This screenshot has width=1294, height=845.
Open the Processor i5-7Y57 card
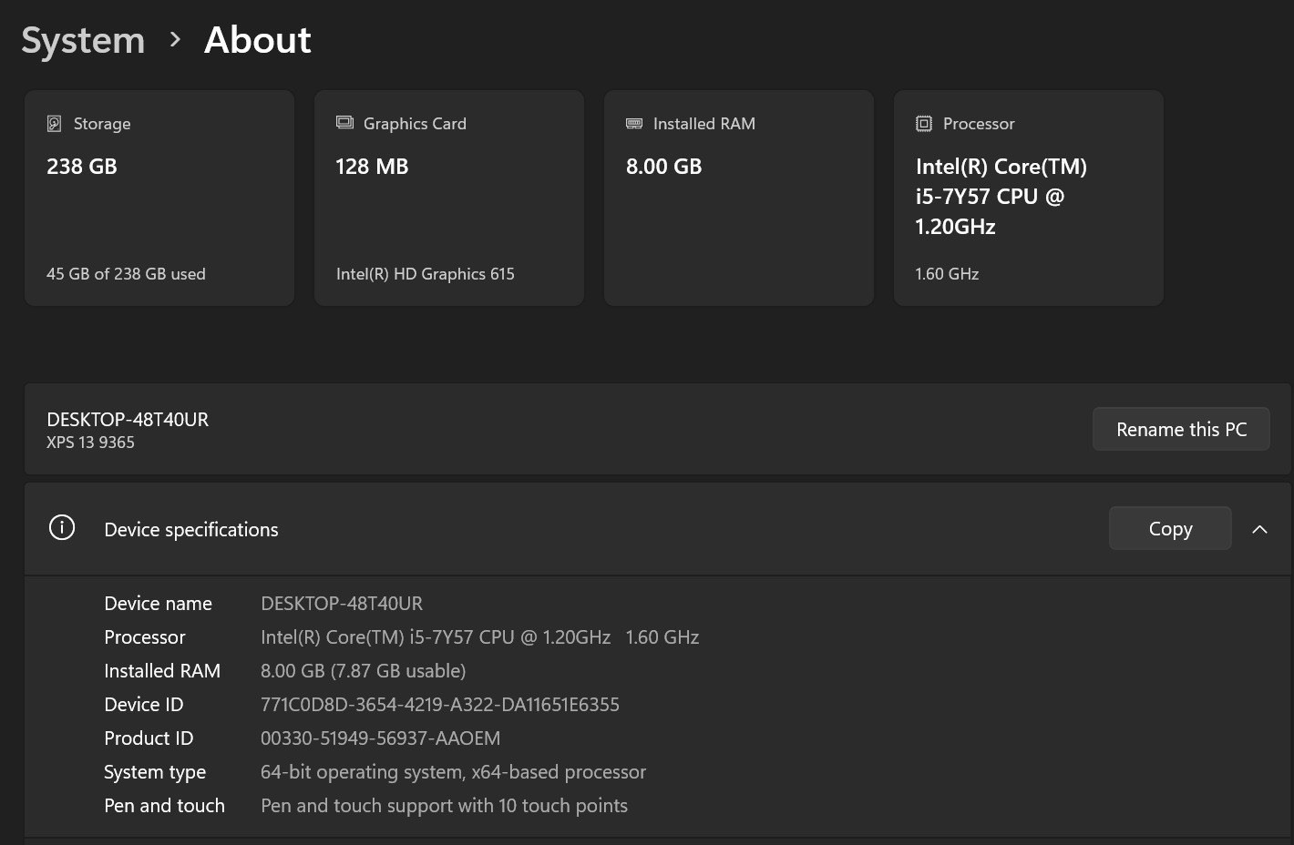point(1029,198)
